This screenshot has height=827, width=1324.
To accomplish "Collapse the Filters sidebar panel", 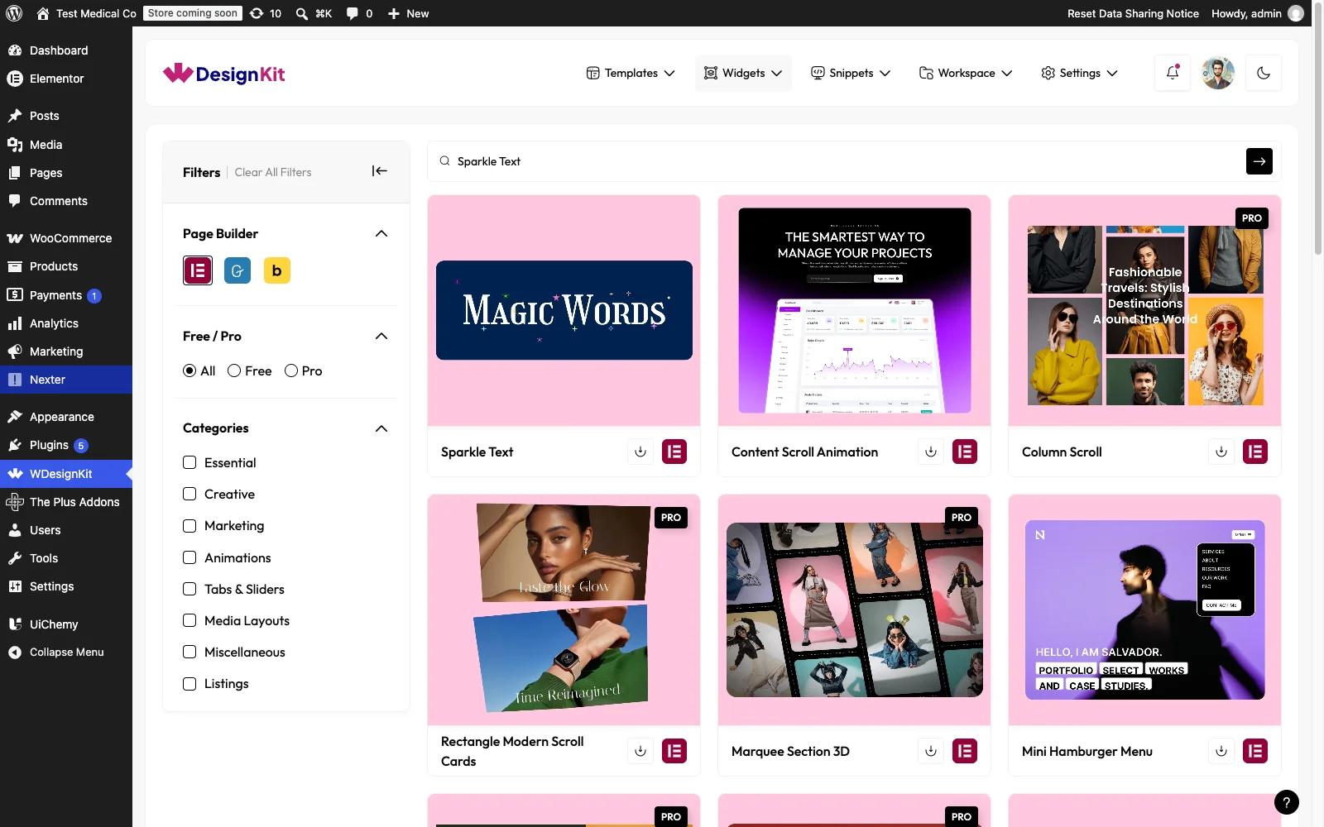I will coord(380,171).
